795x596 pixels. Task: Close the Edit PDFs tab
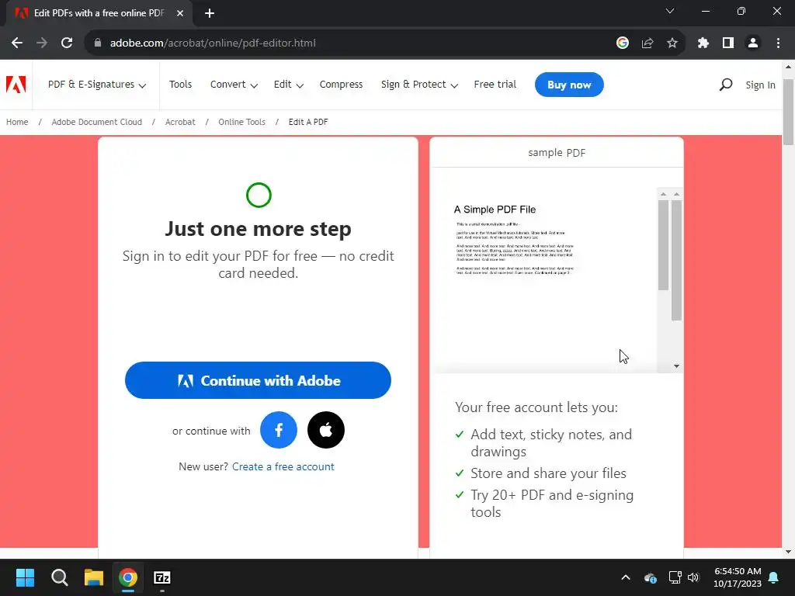coord(180,13)
